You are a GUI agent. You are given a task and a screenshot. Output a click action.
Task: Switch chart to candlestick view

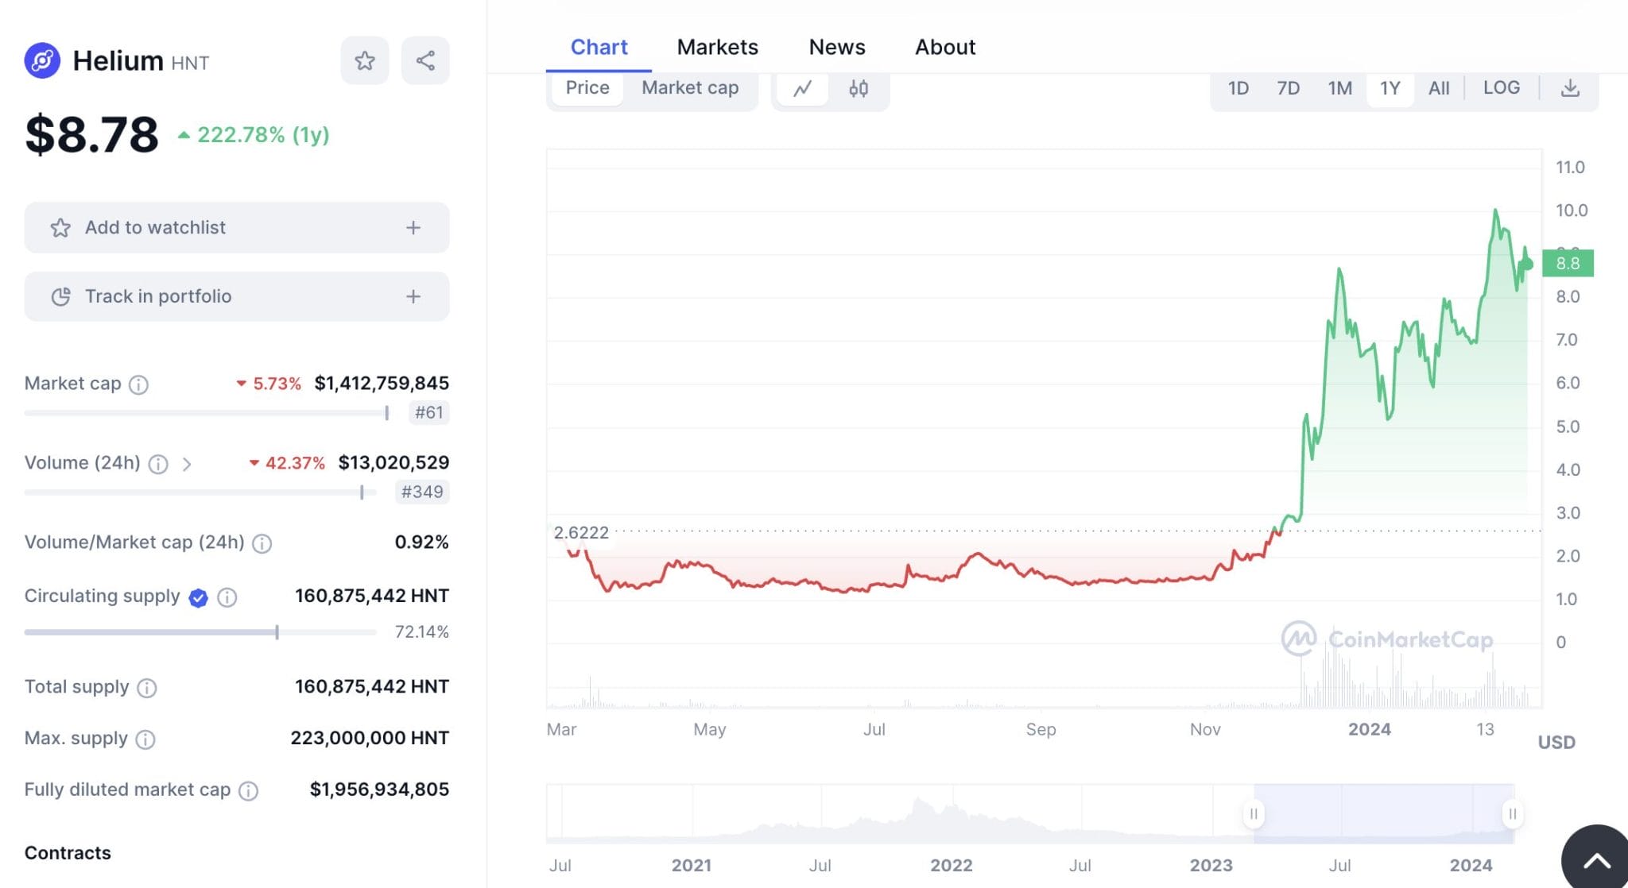click(860, 89)
